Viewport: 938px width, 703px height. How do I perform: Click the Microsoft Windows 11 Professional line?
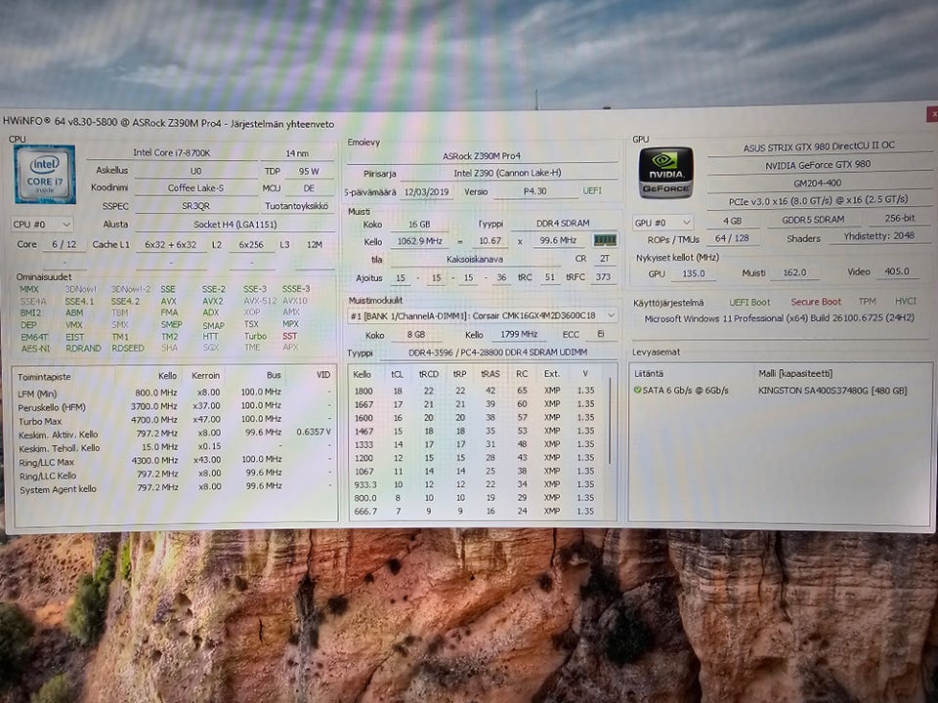(779, 318)
